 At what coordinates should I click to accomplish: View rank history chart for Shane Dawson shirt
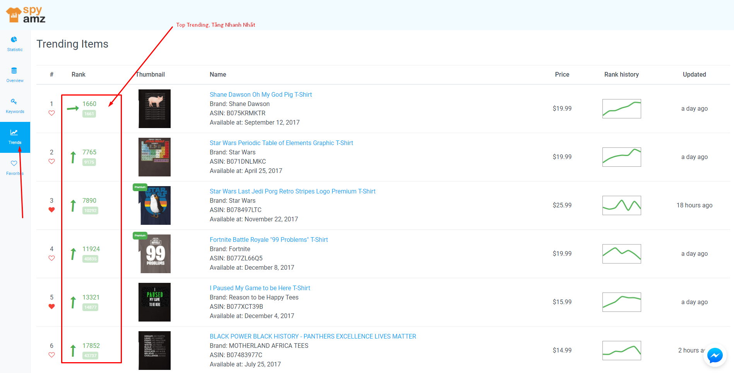click(x=621, y=109)
